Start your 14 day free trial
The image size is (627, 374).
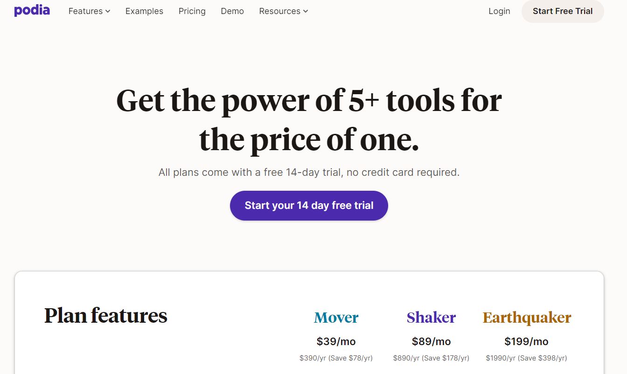309,205
